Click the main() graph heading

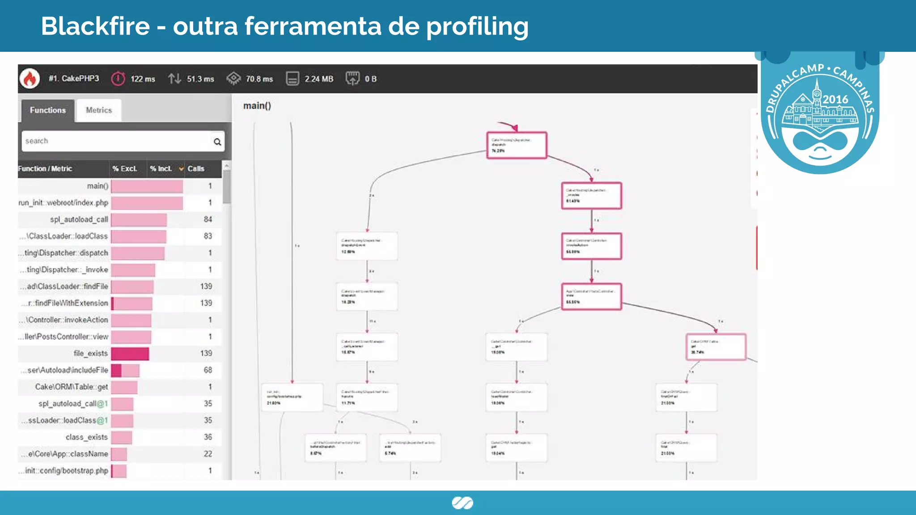pos(257,106)
